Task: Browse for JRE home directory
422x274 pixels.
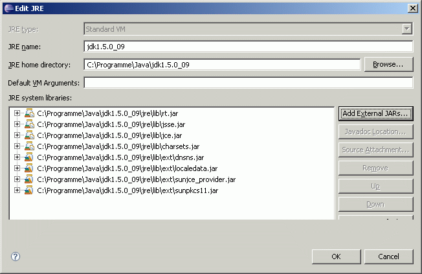Action: point(388,65)
